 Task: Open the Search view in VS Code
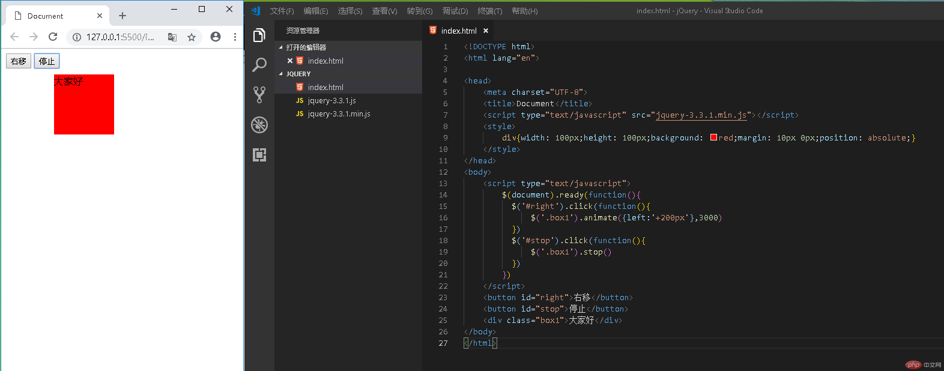pyautogui.click(x=259, y=65)
